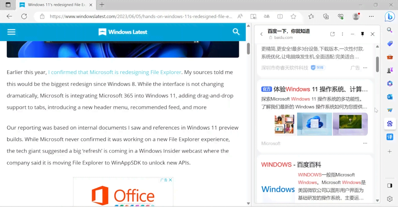This screenshot has height=207, width=398.
Task: Open Baidu panel link in new tab
Action: 332,34
